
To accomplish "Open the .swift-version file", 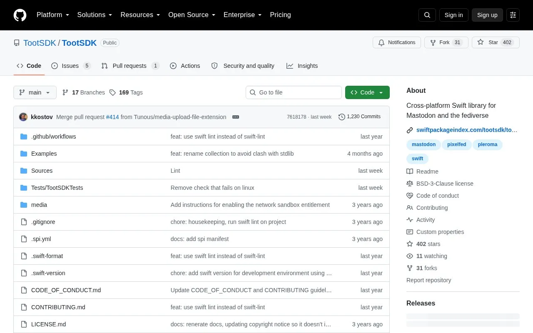I will click(x=48, y=273).
